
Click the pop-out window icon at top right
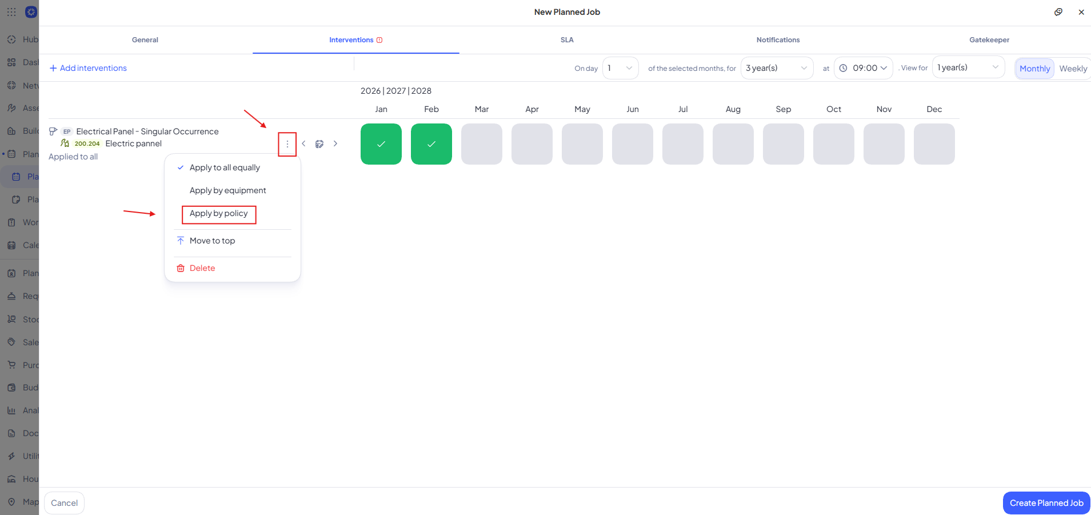pos(1058,12)
